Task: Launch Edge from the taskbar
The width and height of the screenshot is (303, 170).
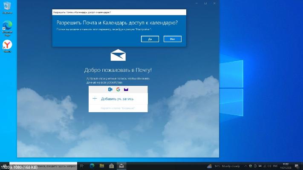Action: (x=92, y=166)
